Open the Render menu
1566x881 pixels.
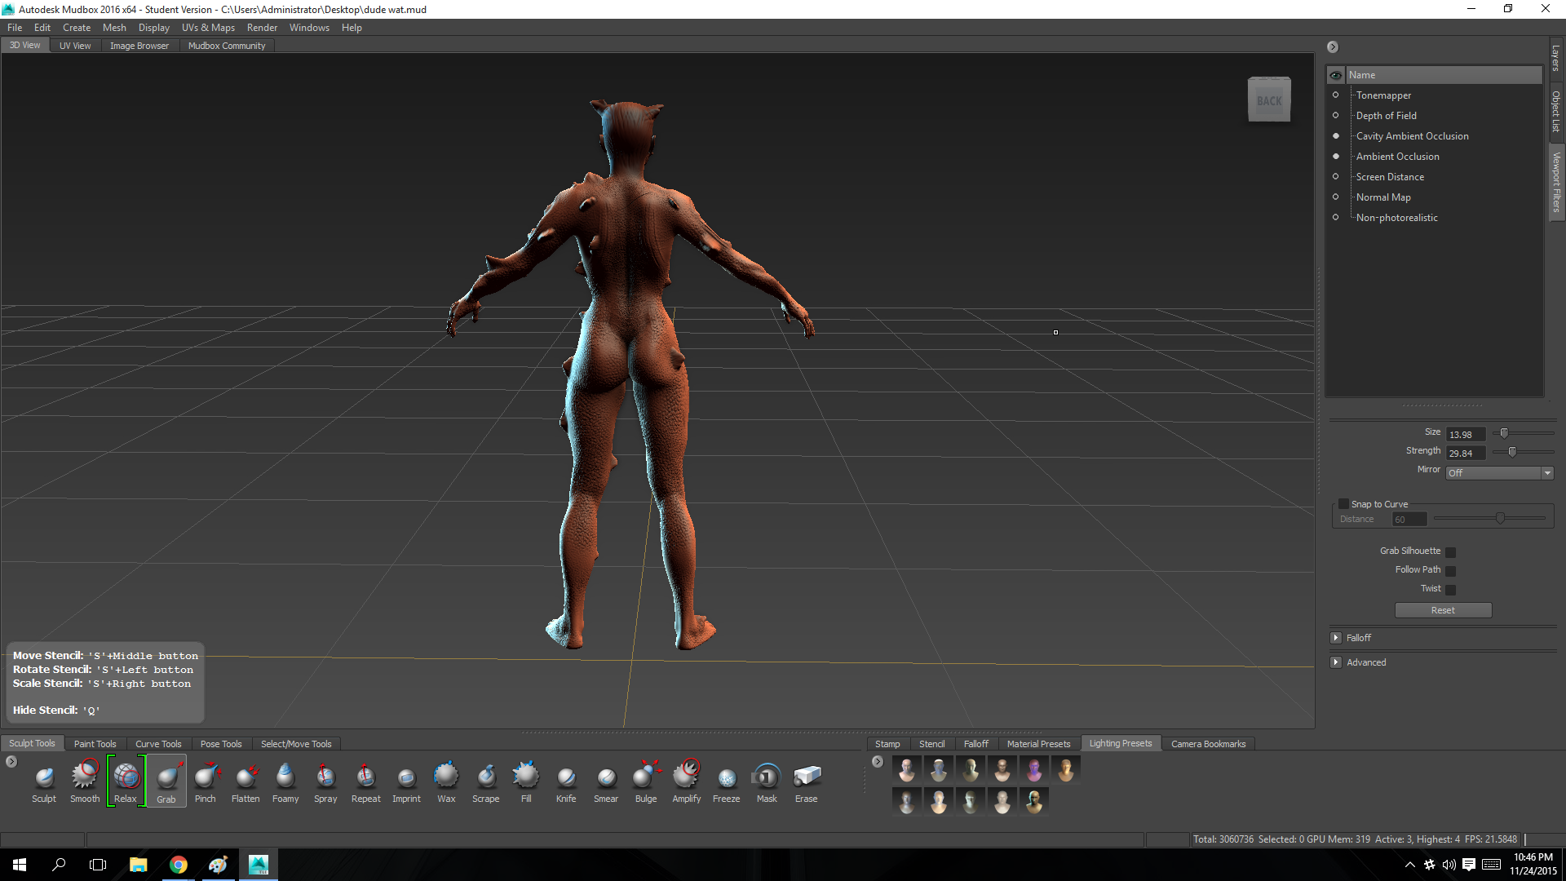click(x=262, y=28)
